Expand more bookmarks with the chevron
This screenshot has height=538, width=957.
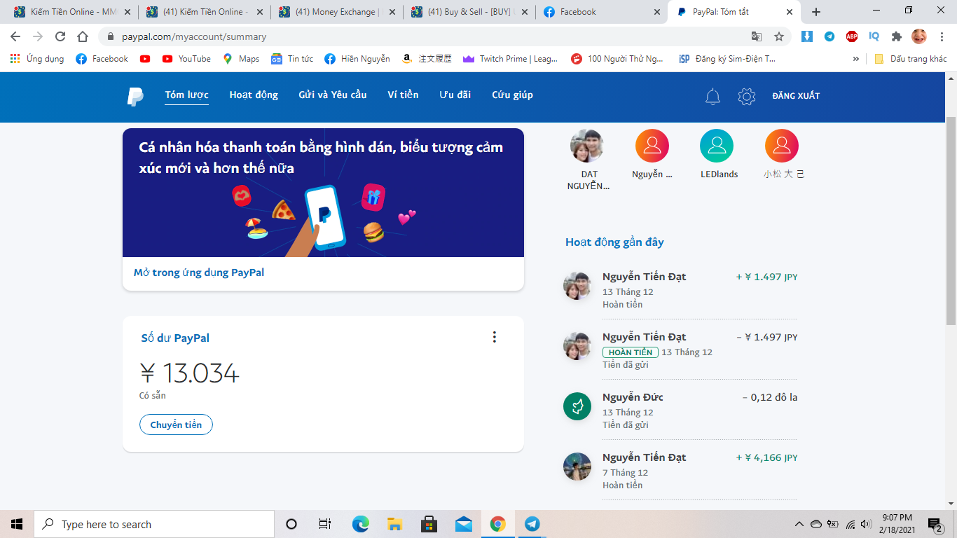(x=855, y=59)
